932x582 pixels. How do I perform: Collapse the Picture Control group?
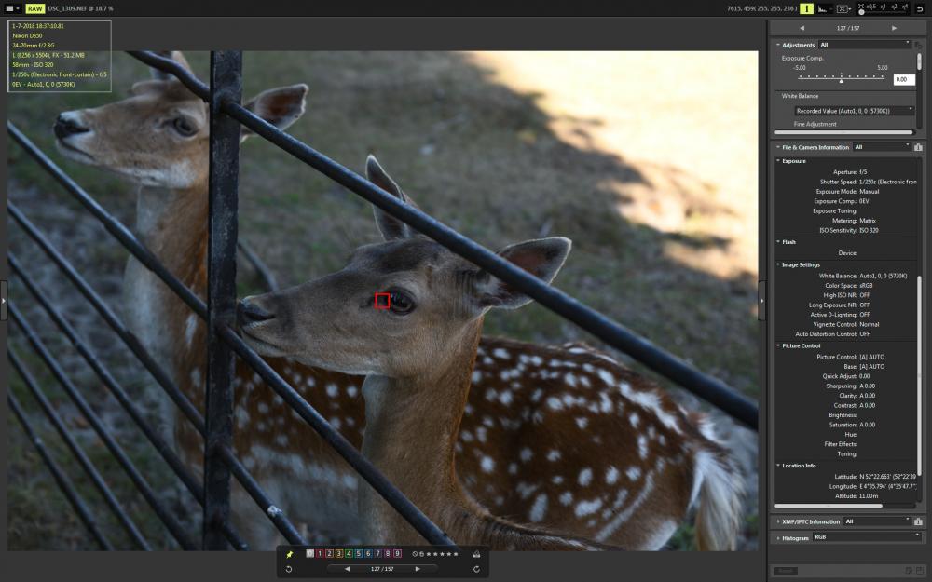click(778, 345)
